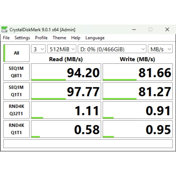The width and height of the screenshot is (176, 176).
Task: Run the SEQ1M Q8T1 test
Action: pos(16,72)
